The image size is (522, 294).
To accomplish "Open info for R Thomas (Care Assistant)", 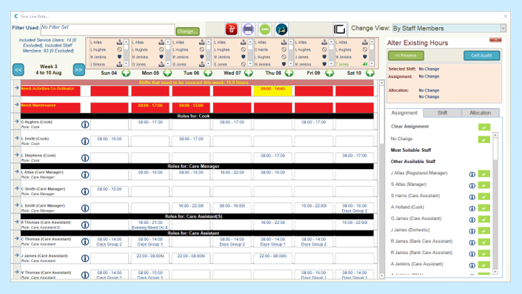I will tap(85, 225).
